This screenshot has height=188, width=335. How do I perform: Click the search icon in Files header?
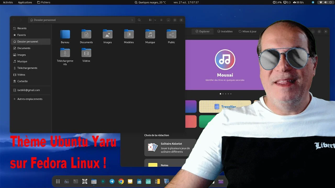point(139,20)
